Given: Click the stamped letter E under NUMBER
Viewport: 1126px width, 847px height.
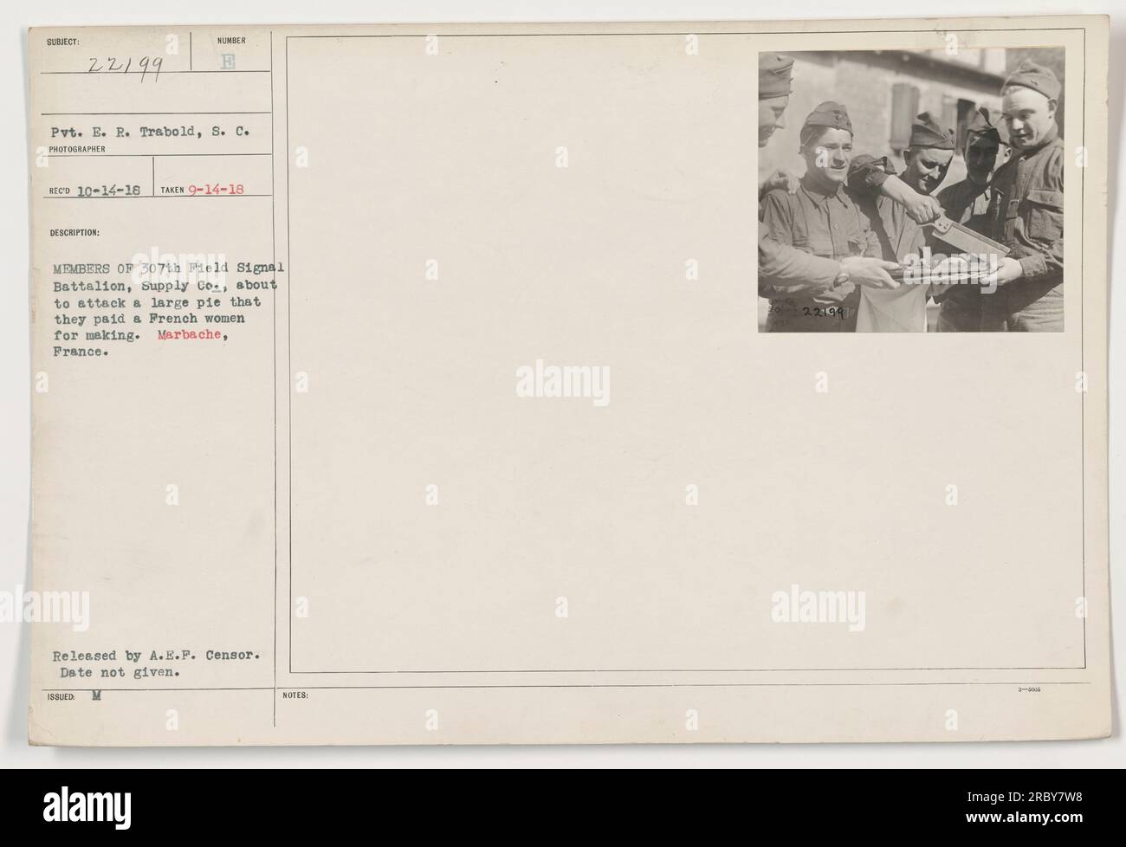Looking at the screenshot, I should click(x=228, y=60).
